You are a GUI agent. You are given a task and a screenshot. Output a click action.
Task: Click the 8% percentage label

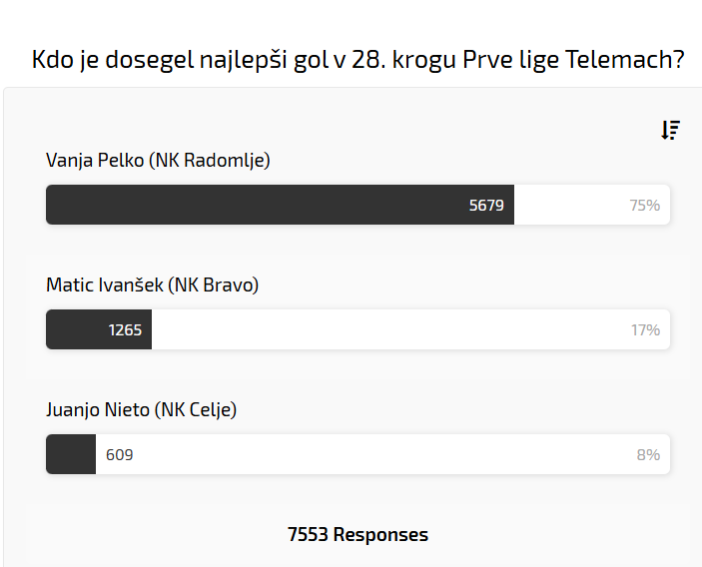pos(648,454)
